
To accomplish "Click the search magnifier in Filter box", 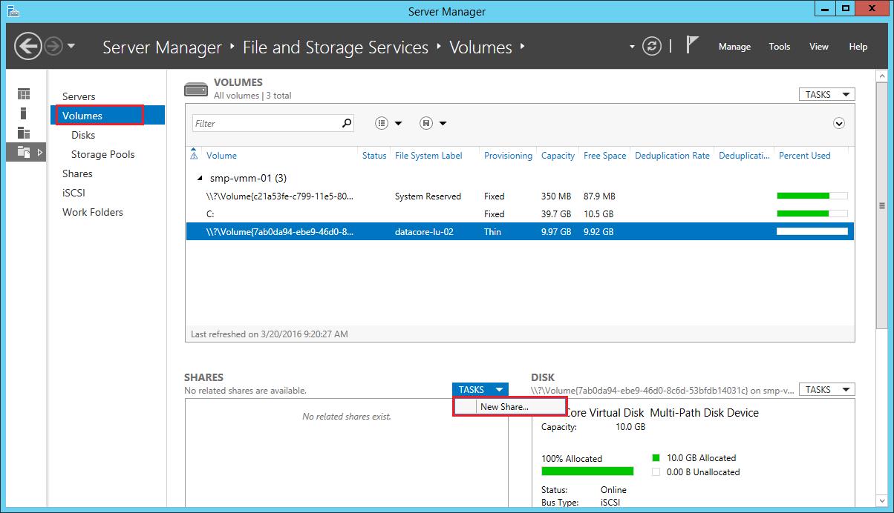I will click(346, 124).
